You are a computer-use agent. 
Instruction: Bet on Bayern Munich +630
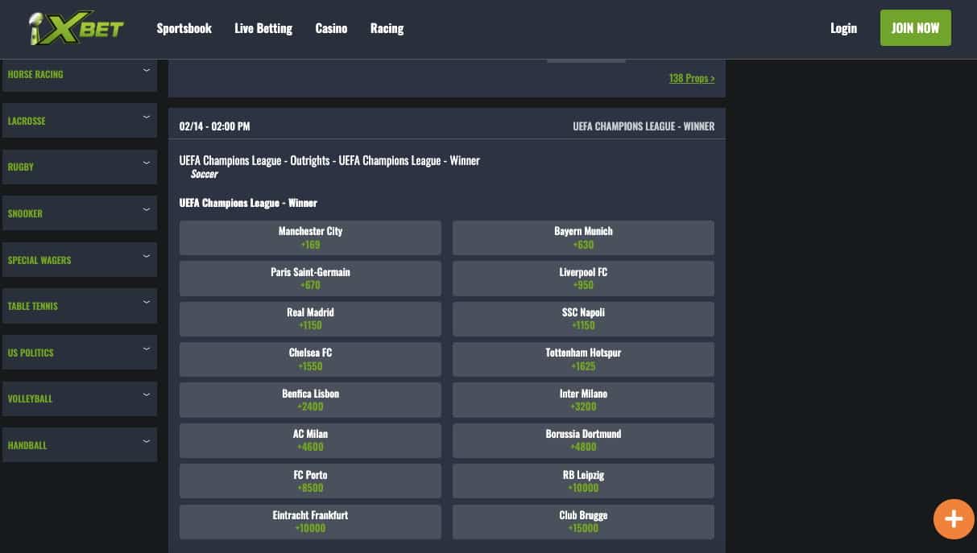(x=583, y=237)
